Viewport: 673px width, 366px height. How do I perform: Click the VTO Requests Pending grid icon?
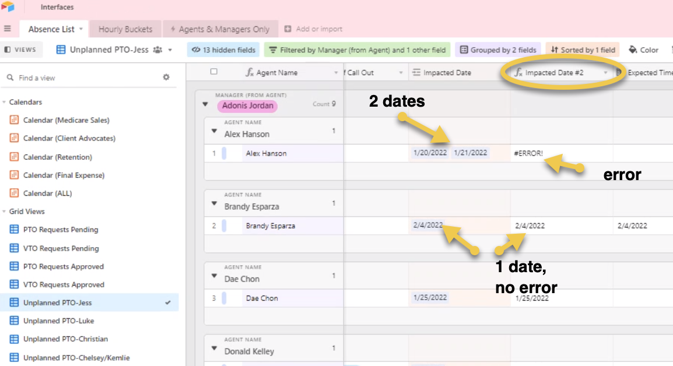pyautogui.click(x=14, y=248)
